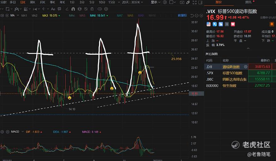
Task: Open the wave pattern tool dropdown
Action: point(18,9)
